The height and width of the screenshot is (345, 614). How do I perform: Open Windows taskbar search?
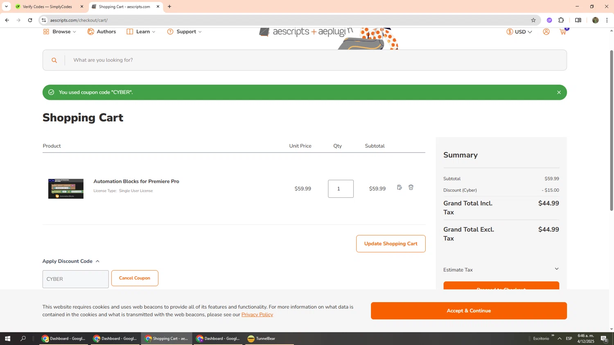tap(23, 338)
